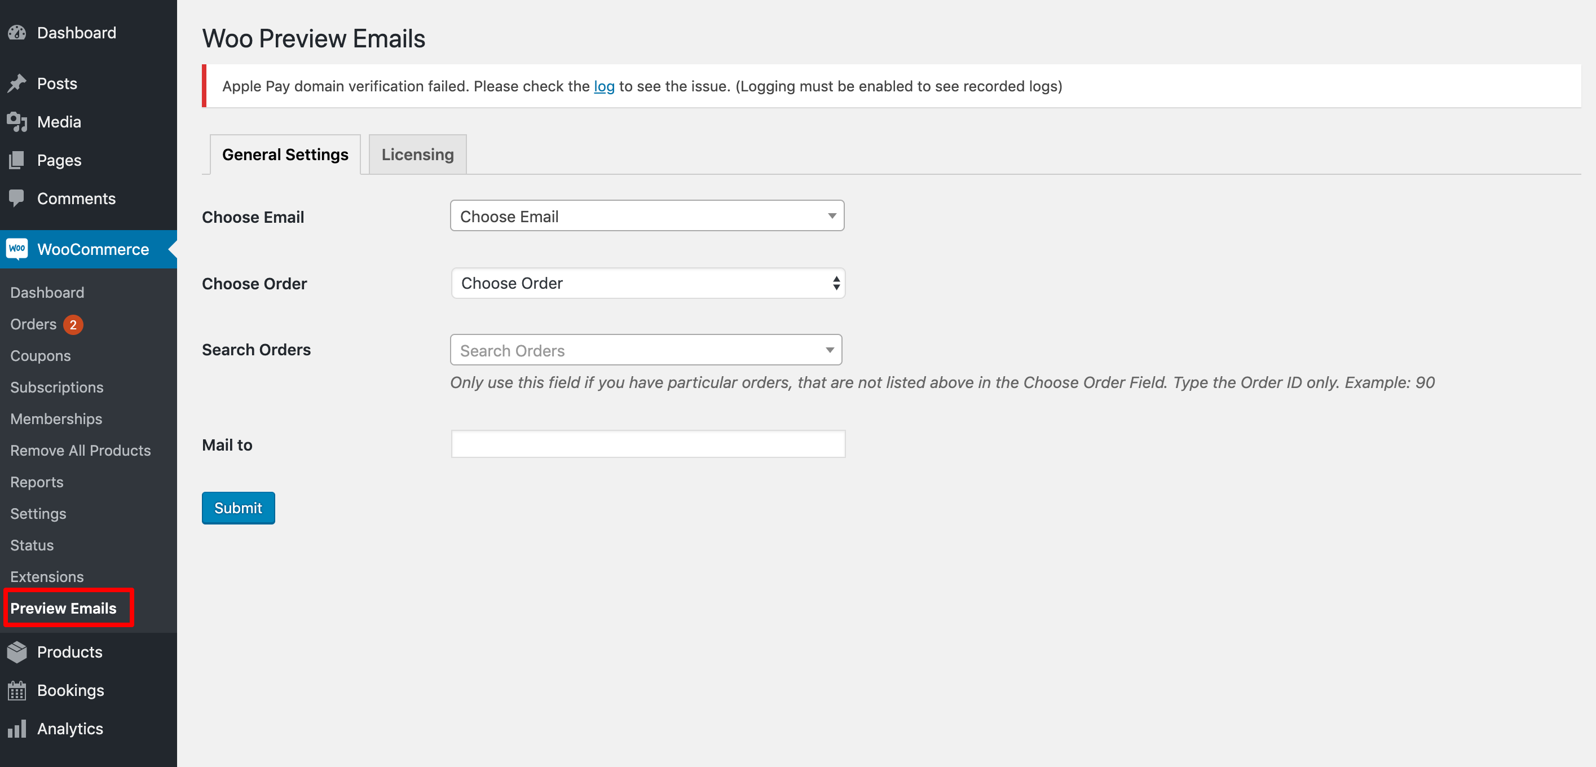Open the Preview Emails submenu item

click(x=63, y=609)
